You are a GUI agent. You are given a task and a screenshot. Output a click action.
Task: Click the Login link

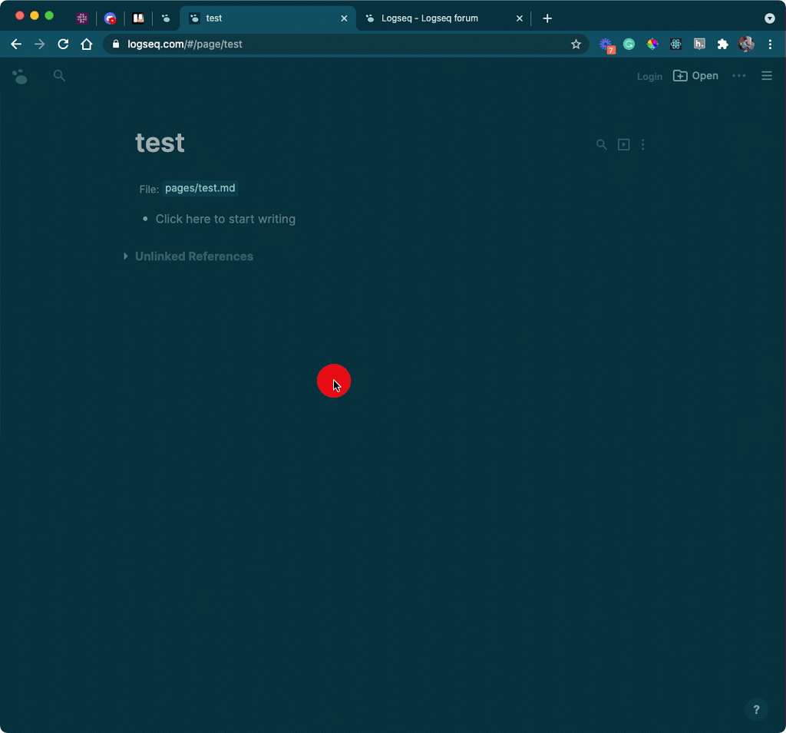pos(649,76)
